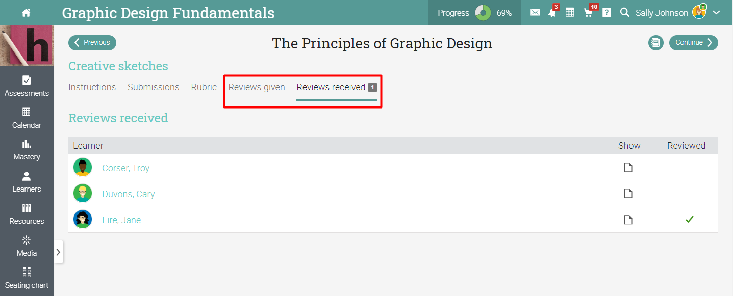View notifications bell with 3 alerts
The image size is (733, 296).
click(x=552, y=13)
